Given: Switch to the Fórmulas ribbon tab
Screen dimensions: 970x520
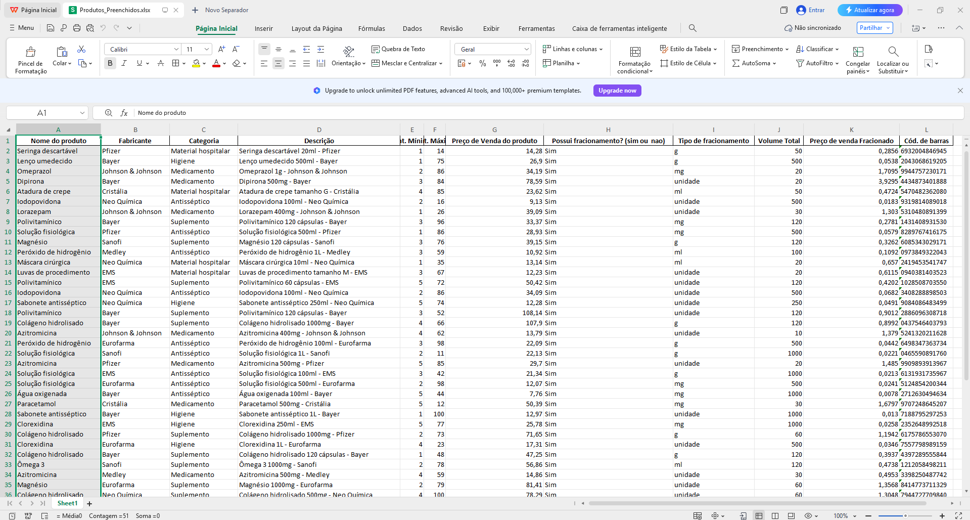Looking at the screenshot, I should 372,28.
